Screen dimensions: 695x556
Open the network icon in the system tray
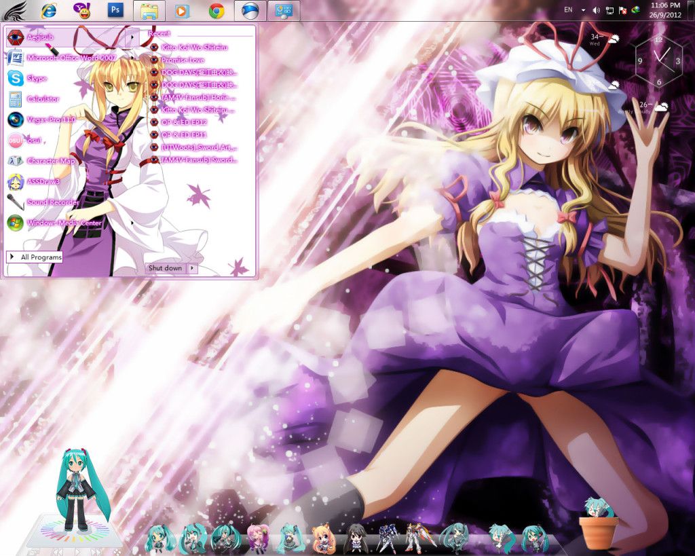pos(609,10)
